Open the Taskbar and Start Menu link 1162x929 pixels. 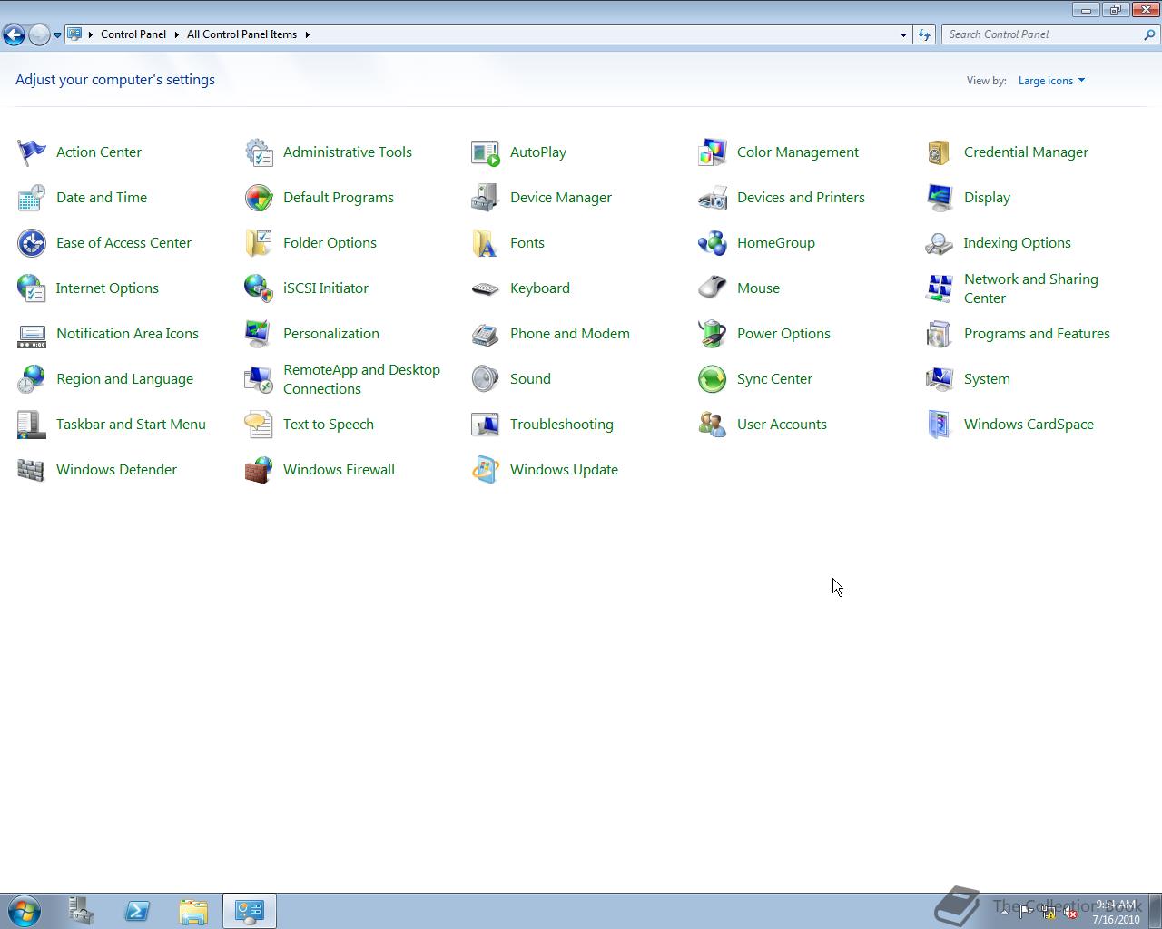pyautogui.click(x=131, y=425)
